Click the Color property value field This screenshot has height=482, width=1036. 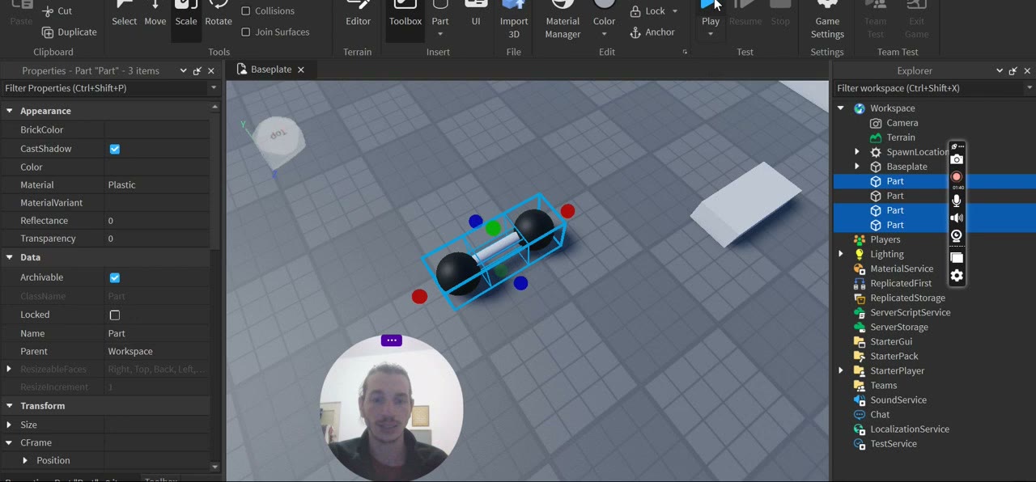coord(157,167)
